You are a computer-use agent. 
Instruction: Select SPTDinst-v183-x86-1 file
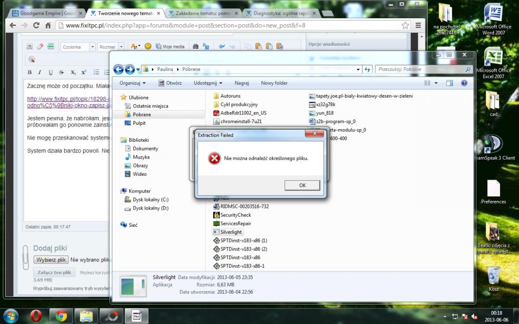(242, 266)
